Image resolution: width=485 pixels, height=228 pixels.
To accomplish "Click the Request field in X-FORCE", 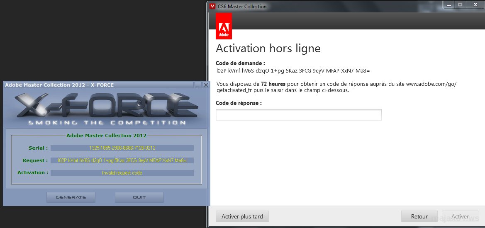I will coord(122,160).
